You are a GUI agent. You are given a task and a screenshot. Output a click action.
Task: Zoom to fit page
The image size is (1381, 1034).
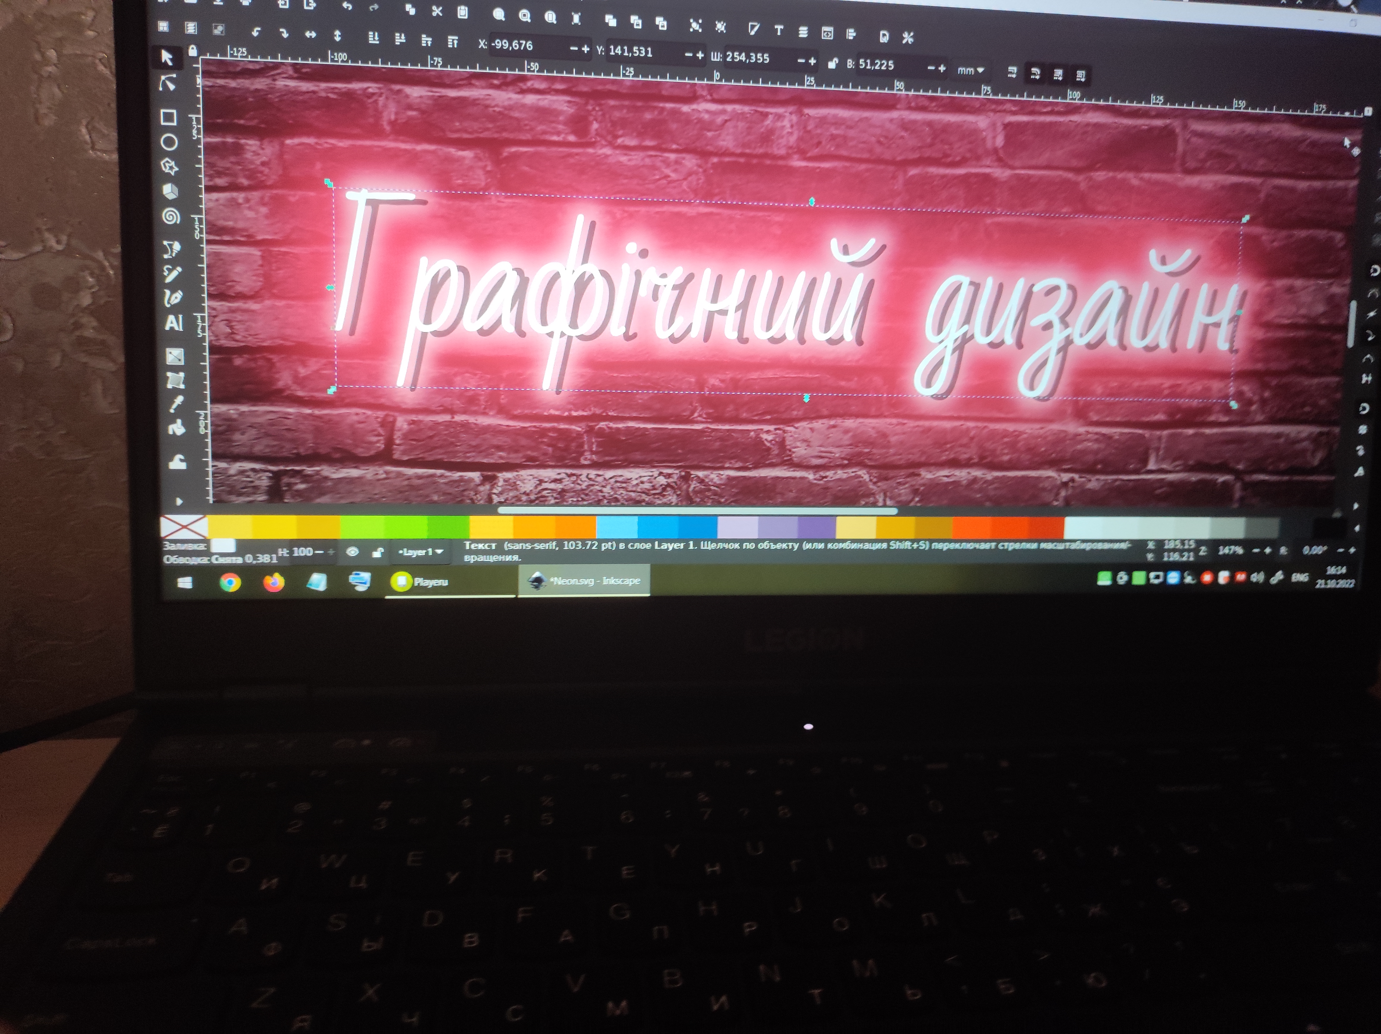click(550, 17)
